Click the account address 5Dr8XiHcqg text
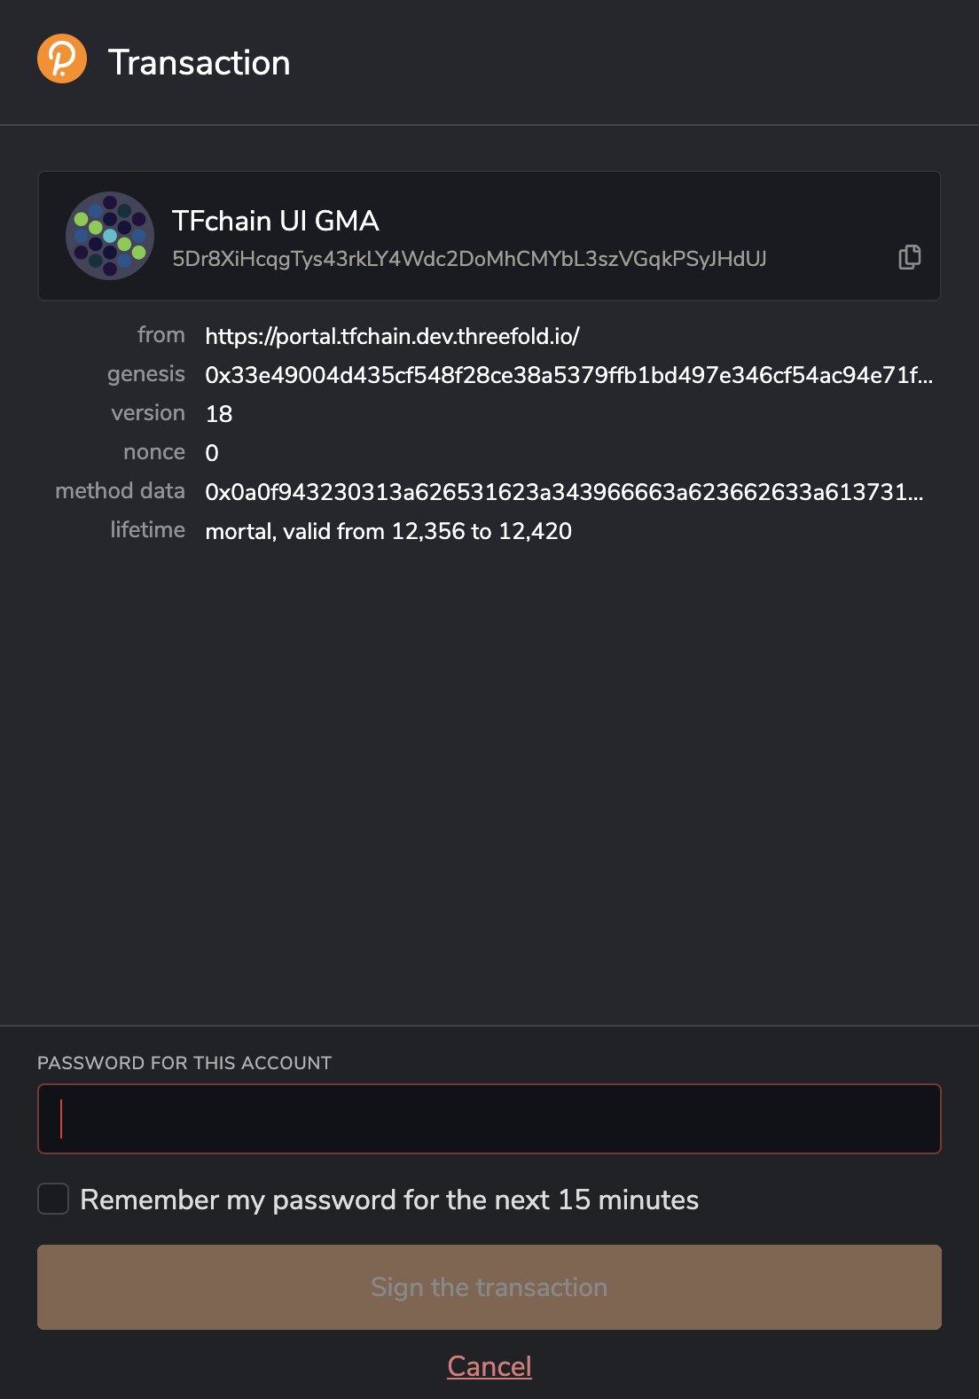The image size is (979, 1399). (x=469, y=259)
